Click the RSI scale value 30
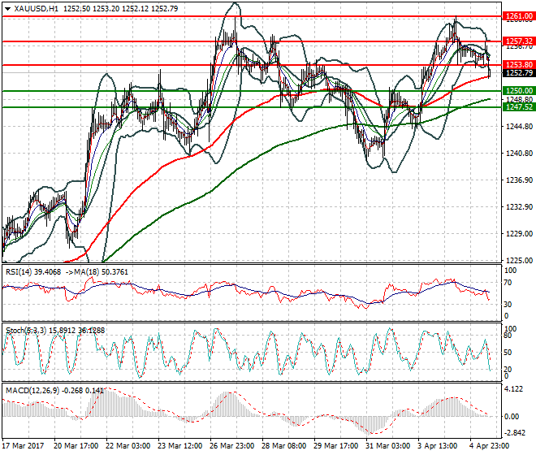This screenshot has height=455, width=536. (508, 304)
